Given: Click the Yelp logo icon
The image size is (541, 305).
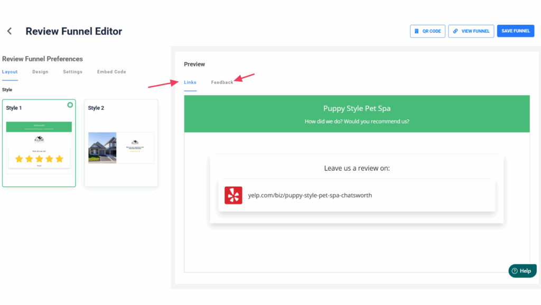Looking at the screenshot, I should click(233, 195).
